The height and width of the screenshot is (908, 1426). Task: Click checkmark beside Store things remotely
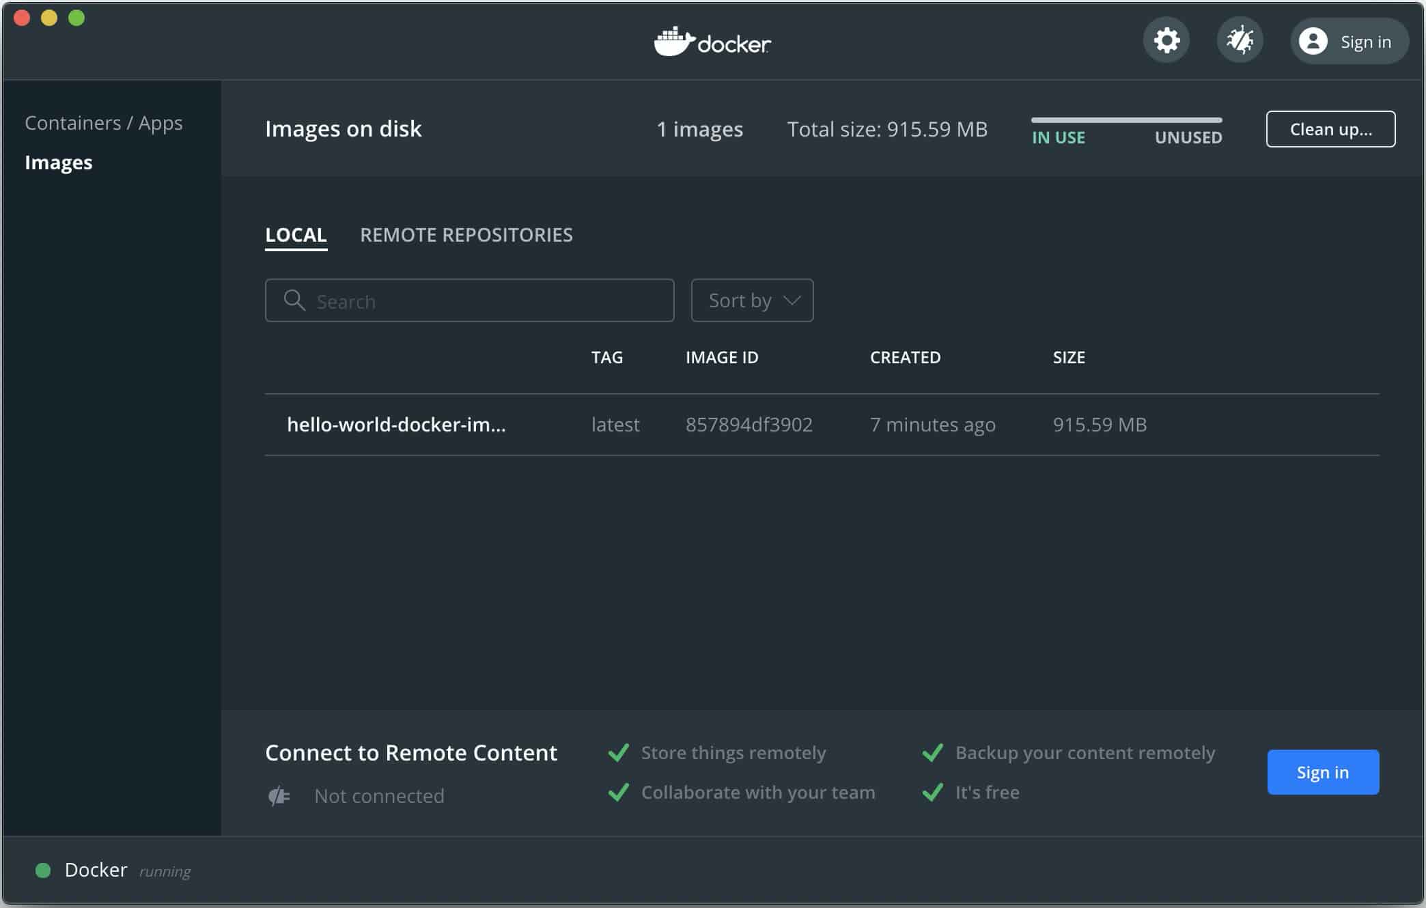(619, 752)
